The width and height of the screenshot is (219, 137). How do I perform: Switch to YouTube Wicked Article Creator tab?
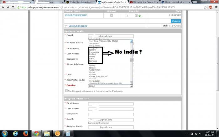(x=144, y=2)
